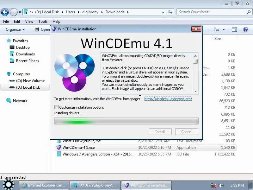Select What's New(Public).txt file
This screenshot has width=253, height=190.
[x=82, y=141]
